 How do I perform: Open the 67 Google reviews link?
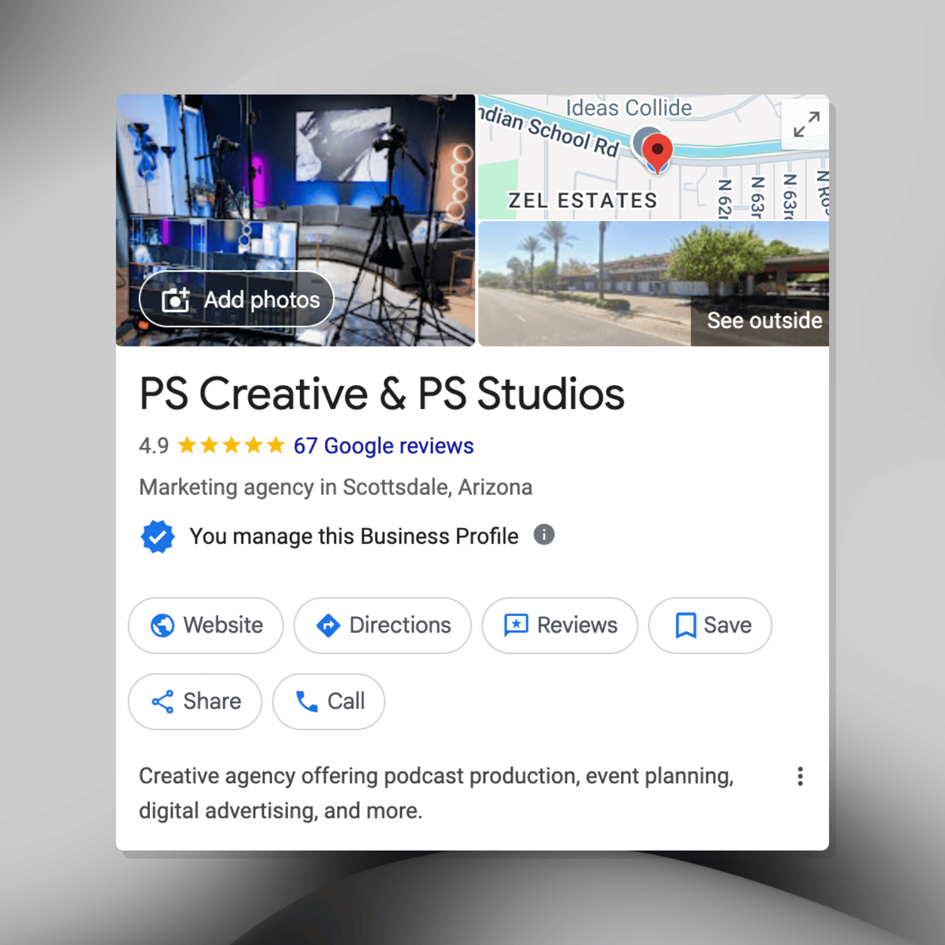click(x=383, y=446)
